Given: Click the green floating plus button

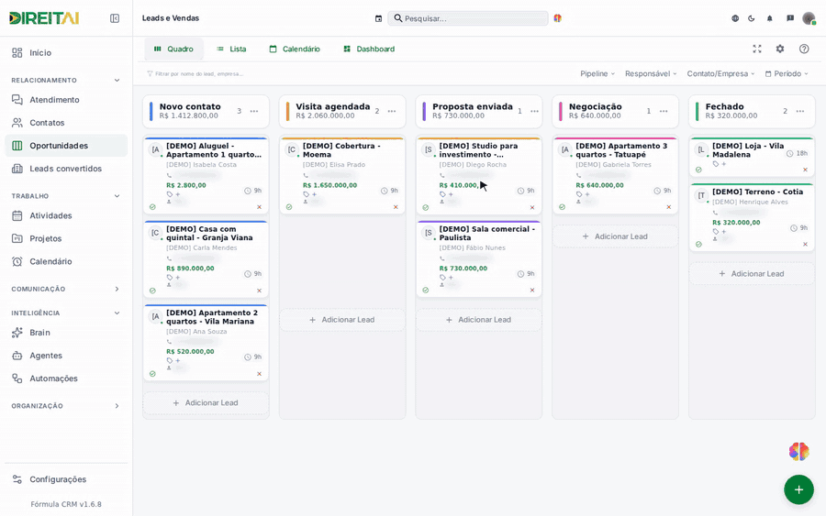Looking at the screenshot, I should [x=798, y=489].
